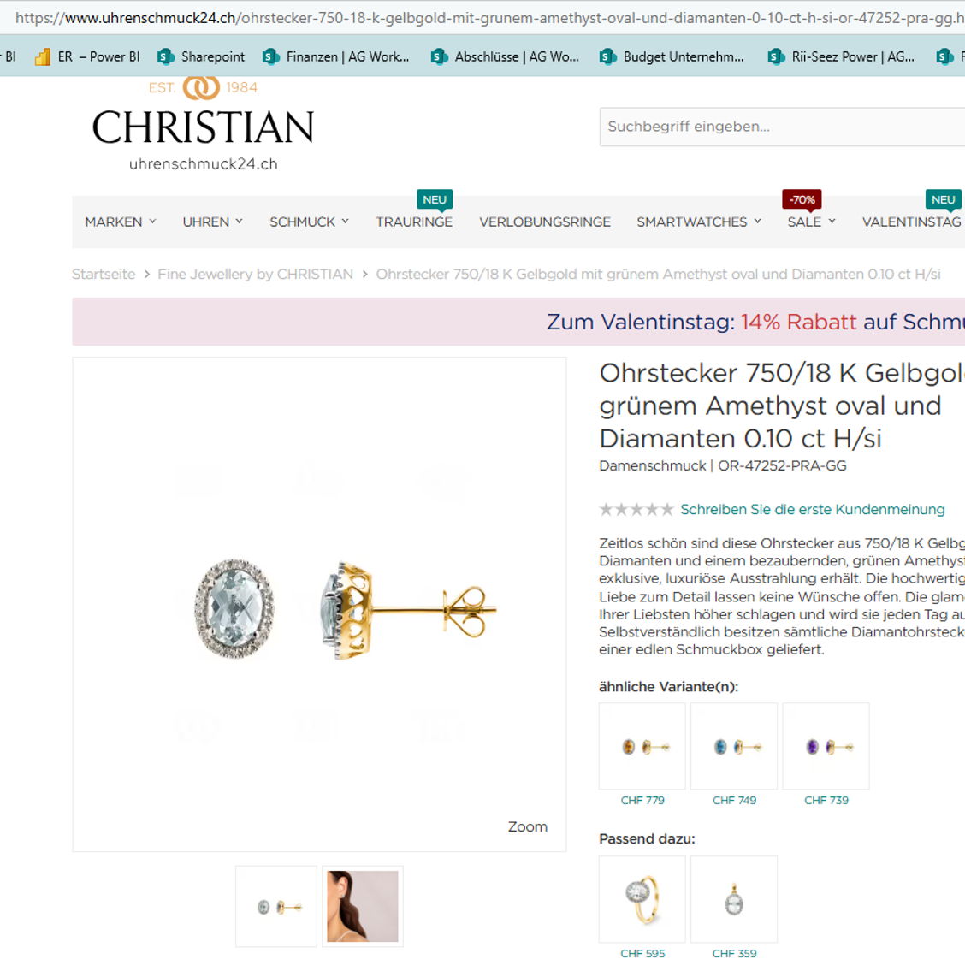This screenshot has height=965, width=965.
Task: Expand the MARKEN dropdown menu
Action: 121,222
